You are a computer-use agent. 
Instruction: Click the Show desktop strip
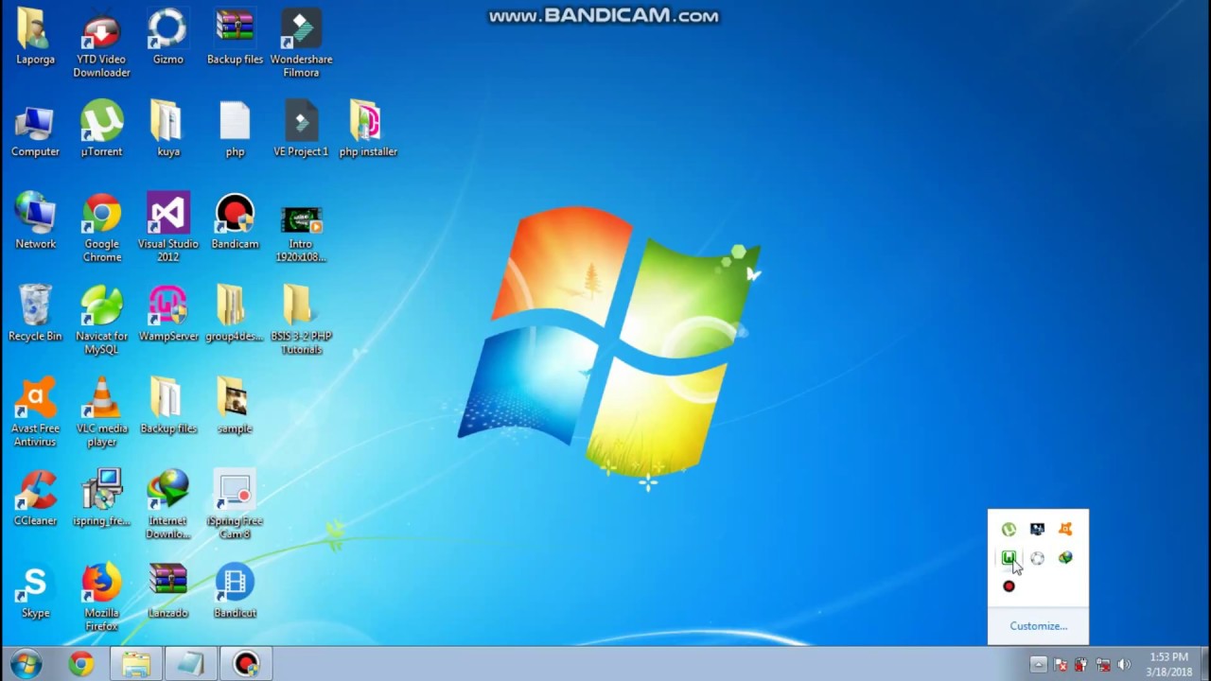[x=1204, y=665]
